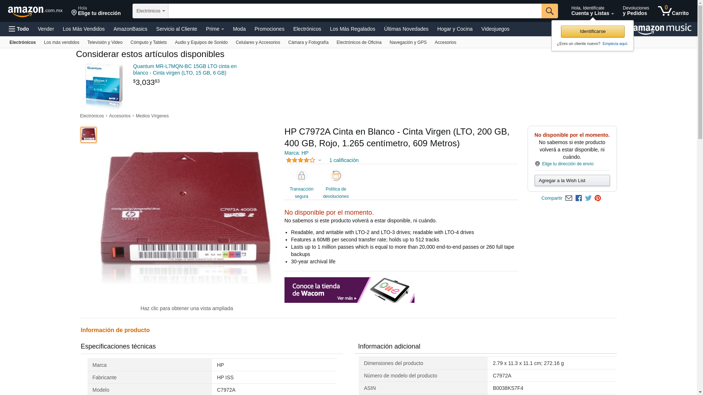Image resolution: width=703 pixels, height=395 pixels.
Task: Select the red tape cartridge thumbnail
Action: [x=89, y=135]
